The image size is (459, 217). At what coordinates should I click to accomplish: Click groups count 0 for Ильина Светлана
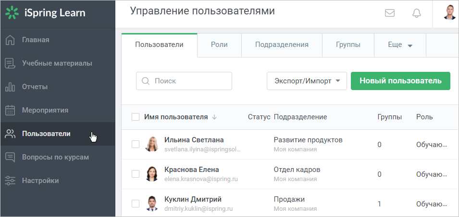tap(379, 145)
